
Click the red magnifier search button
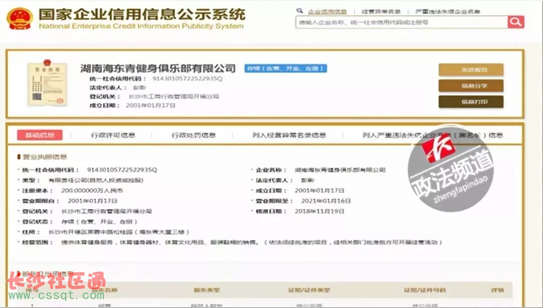[516, 22]
